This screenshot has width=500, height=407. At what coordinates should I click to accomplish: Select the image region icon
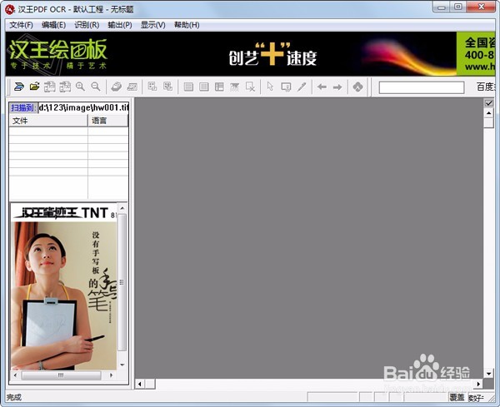235,87
